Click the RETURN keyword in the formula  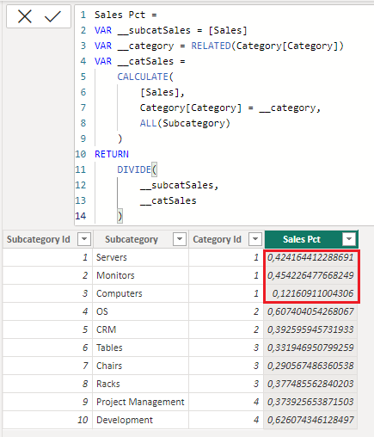(112, 154)
